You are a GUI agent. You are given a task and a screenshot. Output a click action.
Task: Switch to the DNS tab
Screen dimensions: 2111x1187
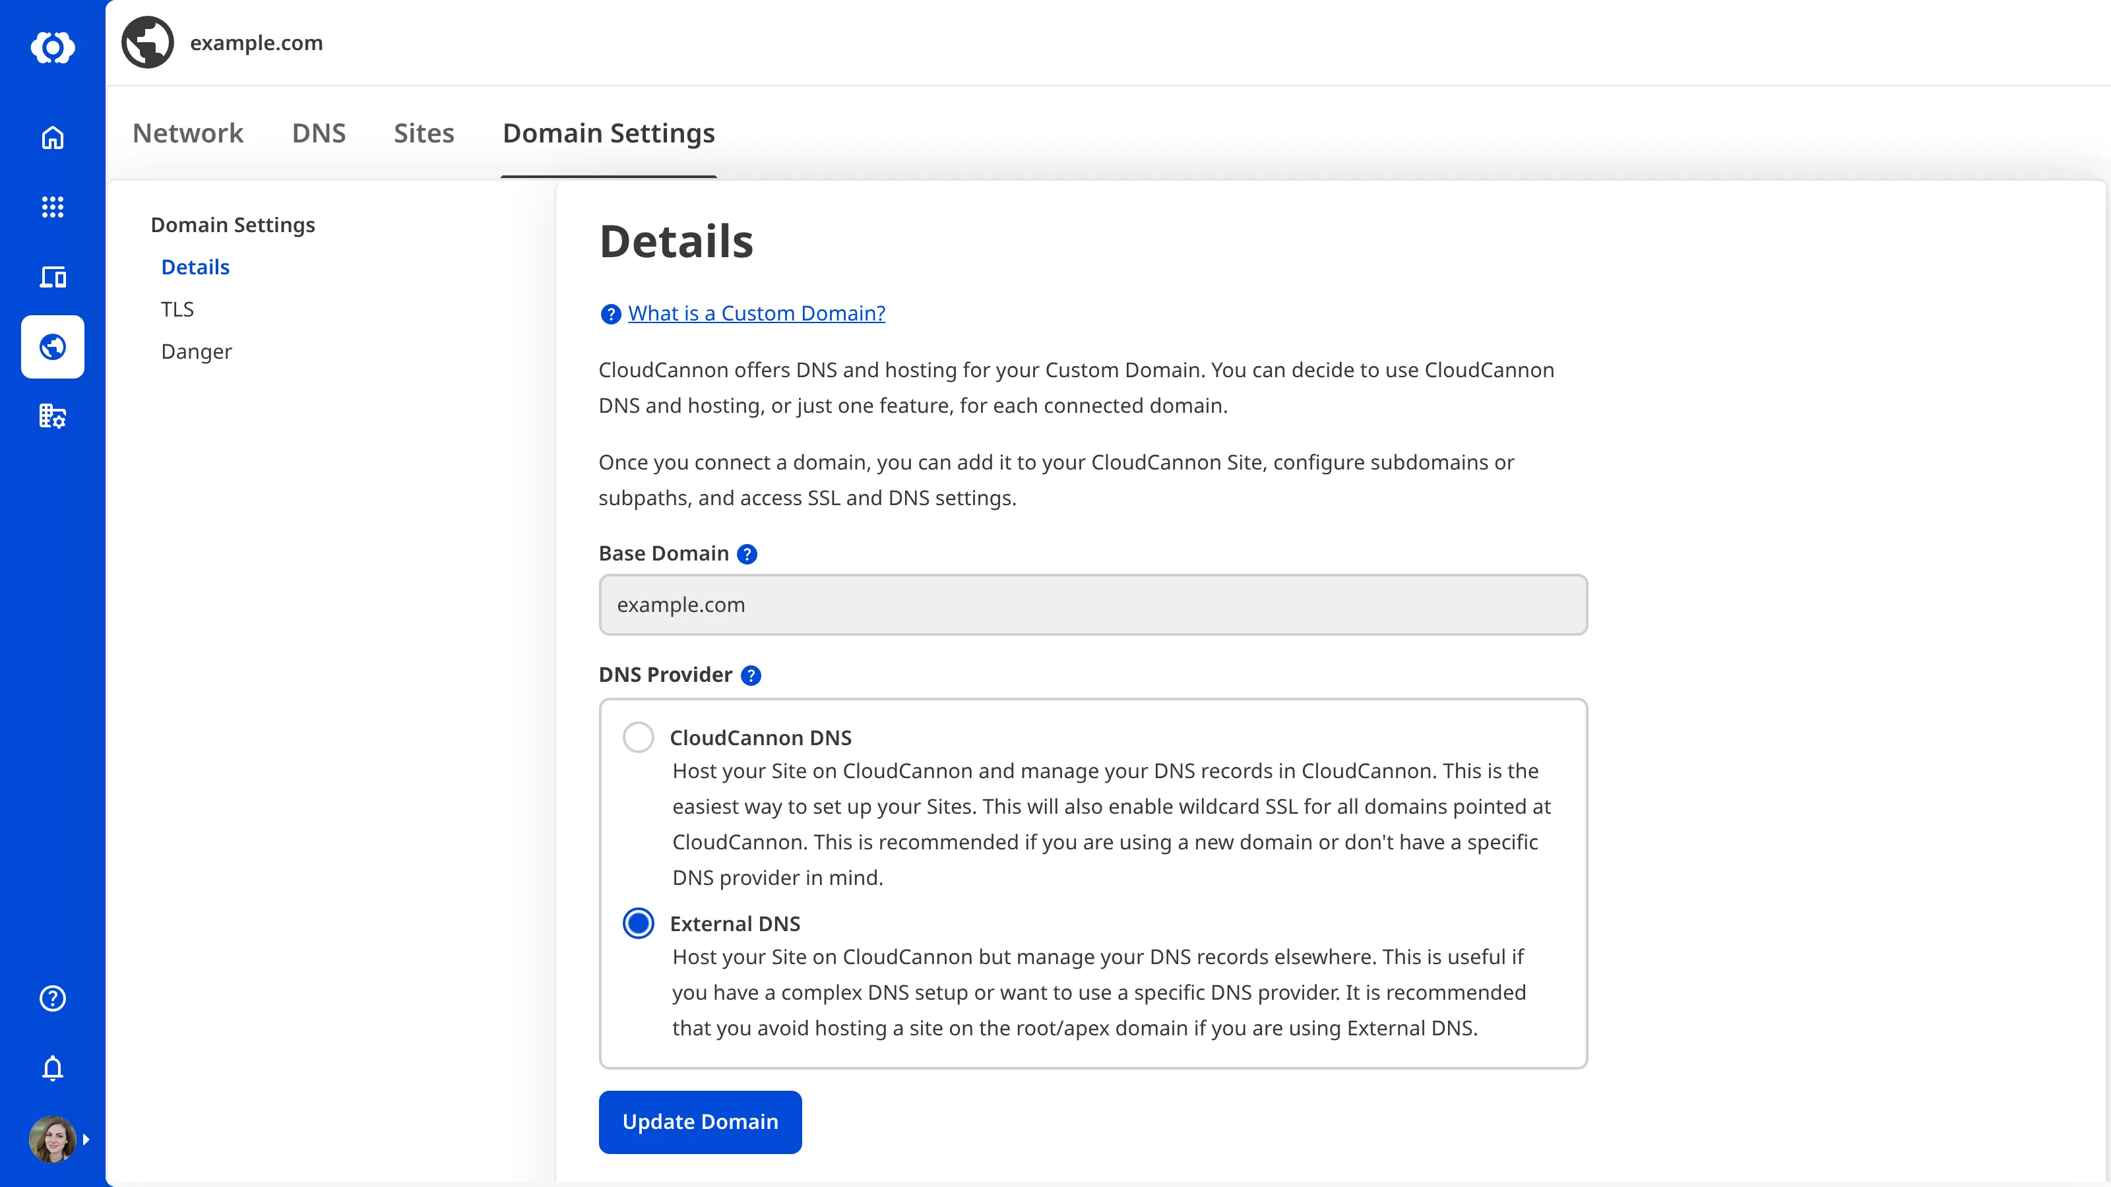pyautogui.click(x=319, y=133)
